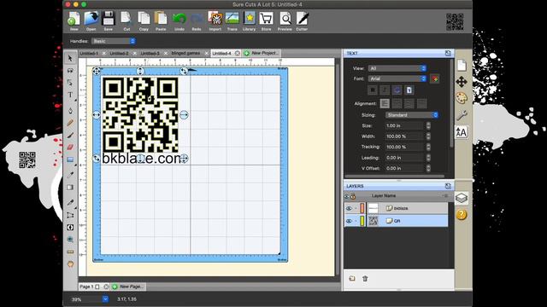
Task: Open the Text AA panel icon
Action: click(x=462, y=133)
